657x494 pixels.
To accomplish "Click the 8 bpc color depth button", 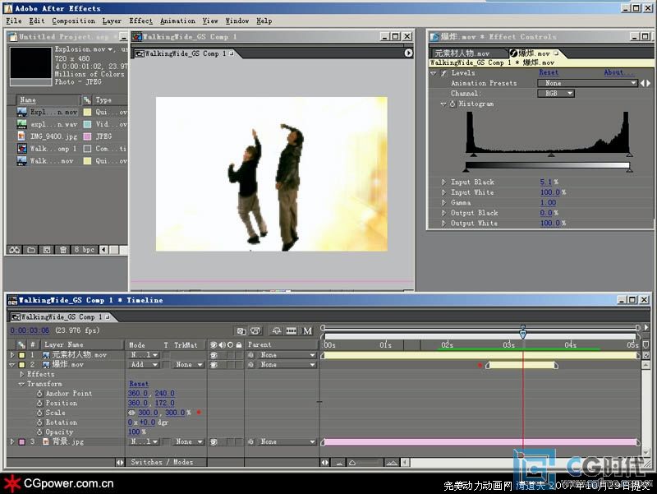I will tap(85, 250).
